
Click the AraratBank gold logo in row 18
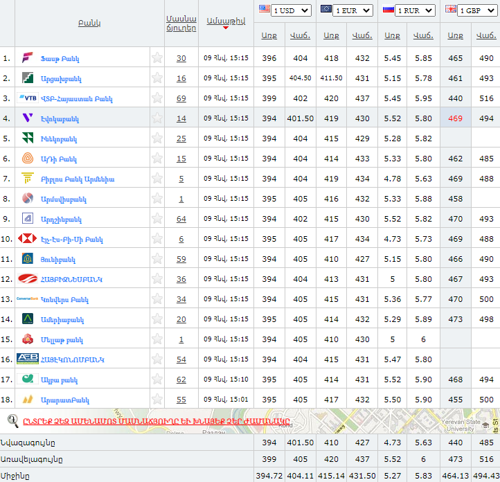pos(28,399)
